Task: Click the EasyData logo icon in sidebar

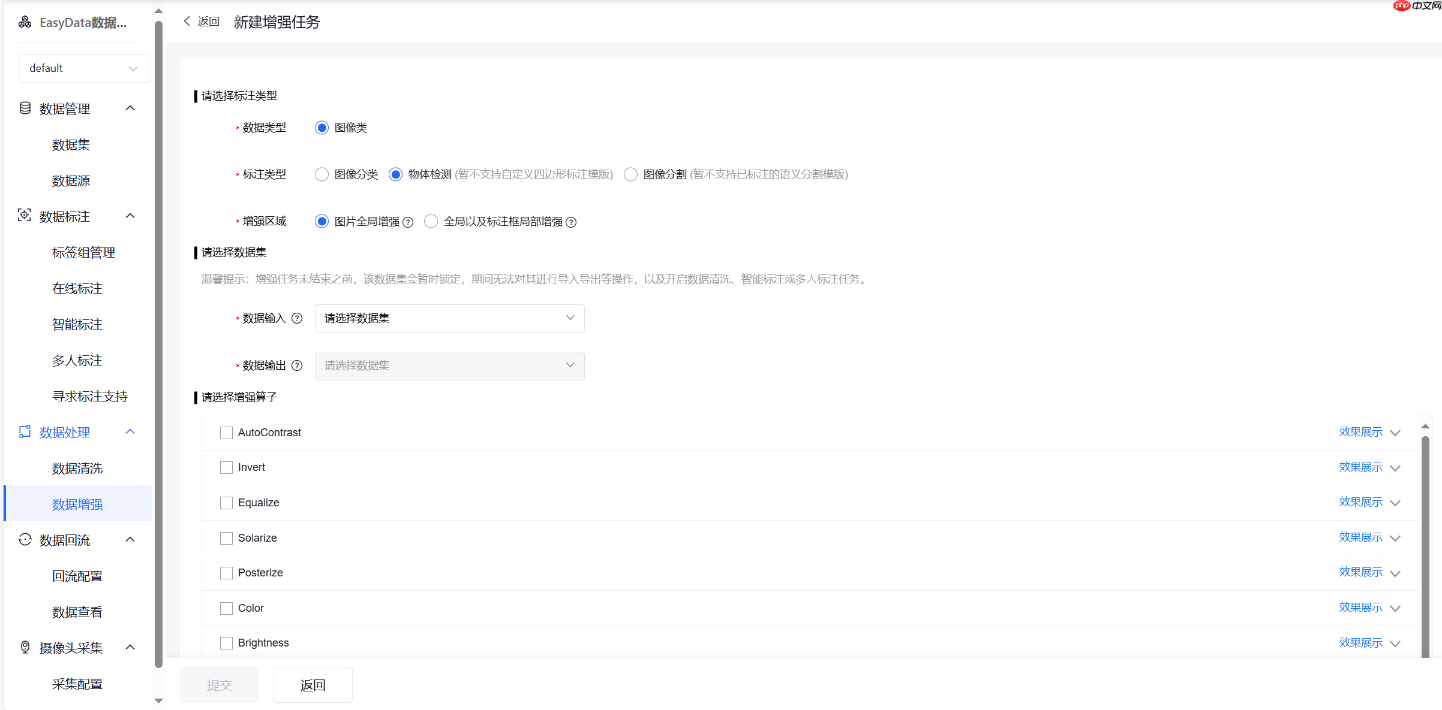Action: pos(25,22)
